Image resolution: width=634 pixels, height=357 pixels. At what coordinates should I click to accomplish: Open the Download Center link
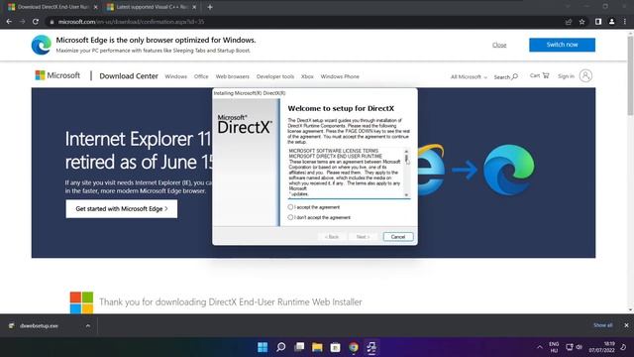coord(129,76)
